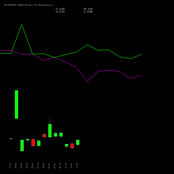Click the MUTHOOTFIN PE Option chart title
The height and width of the screenshot is (174, 174).
pos(29,5)
